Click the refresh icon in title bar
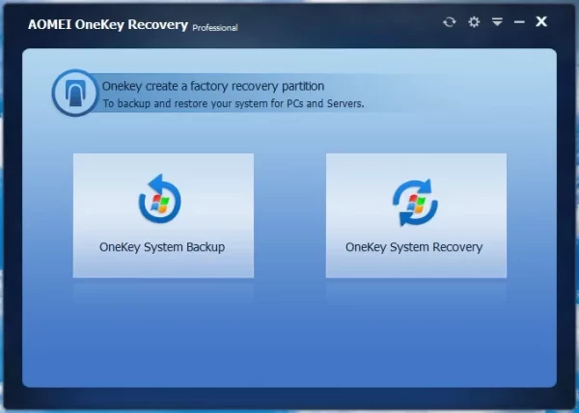The image size is (579, 413). (x=450, y=22)
